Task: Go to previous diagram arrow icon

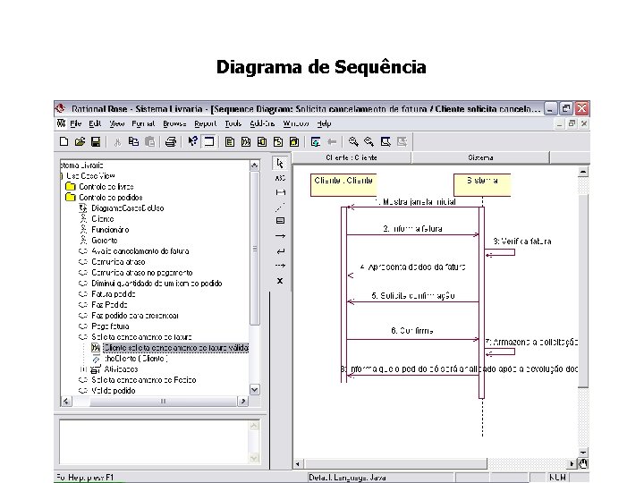Action: 332,141
